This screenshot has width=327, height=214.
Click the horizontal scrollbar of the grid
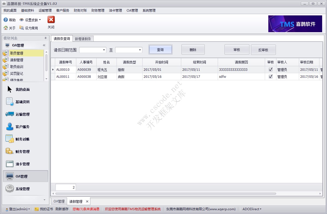click(x=166, y=193)
